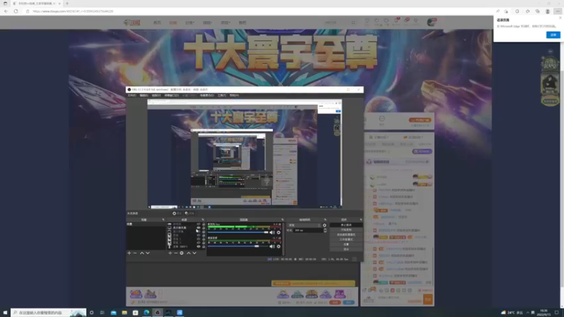Click the Edge Favorites star icon
The width and height of the screenshot is (564, 317).
tap(527, 11)
